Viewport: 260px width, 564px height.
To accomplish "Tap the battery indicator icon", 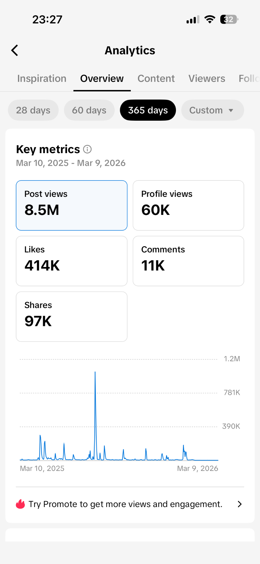I will pos(229,19).
